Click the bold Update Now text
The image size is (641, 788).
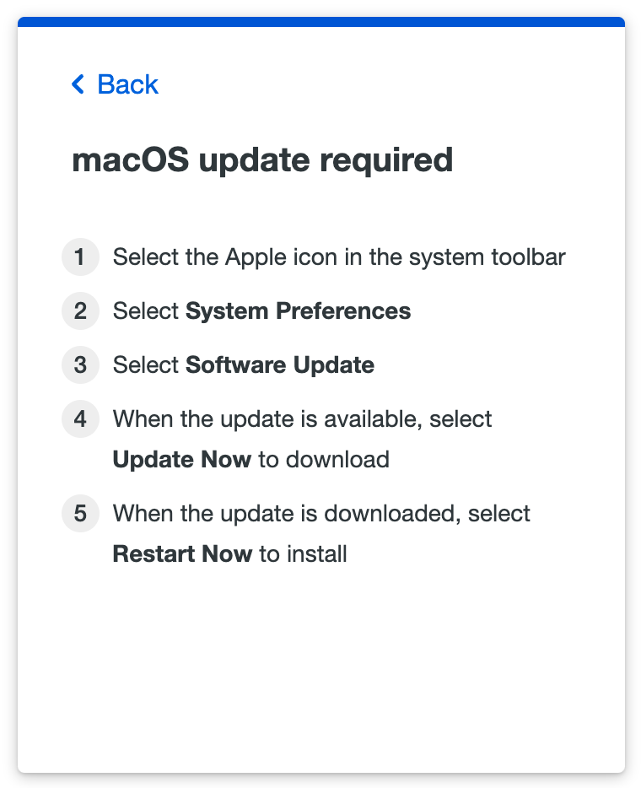[x=180, y=460]
